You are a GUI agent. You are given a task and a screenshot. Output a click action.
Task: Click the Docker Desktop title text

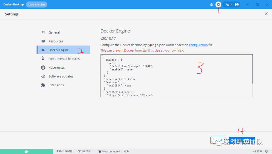[14, 5]
